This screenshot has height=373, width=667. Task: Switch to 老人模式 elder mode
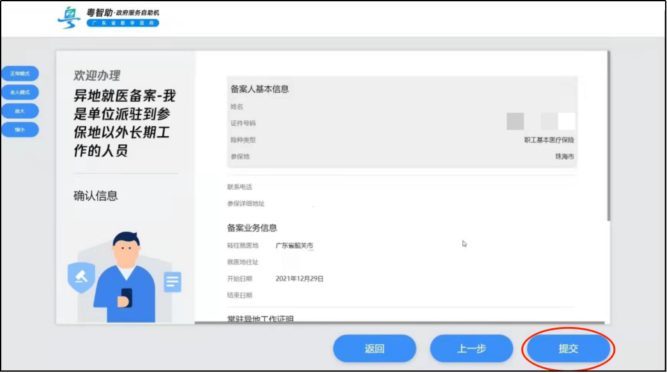[21, 93]
